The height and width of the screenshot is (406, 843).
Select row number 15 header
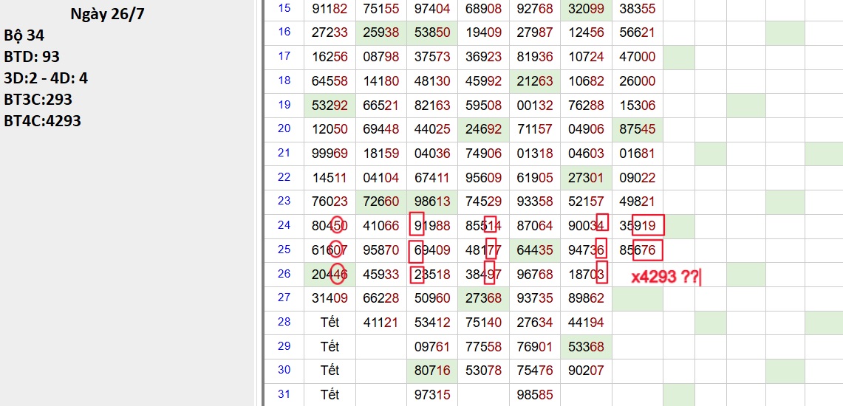pos(284,8)
